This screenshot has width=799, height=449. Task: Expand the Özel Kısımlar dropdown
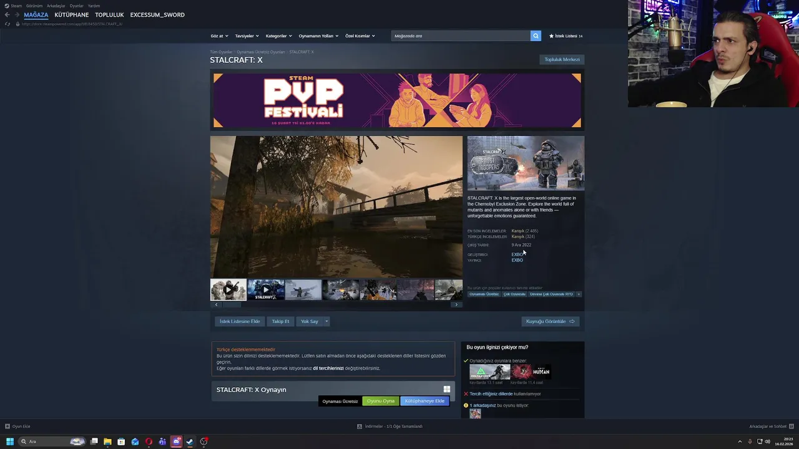tap(360, 36)
